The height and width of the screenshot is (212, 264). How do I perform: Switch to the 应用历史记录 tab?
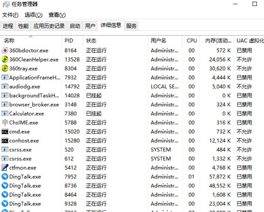pyautogui.click(x=49, y=26)
